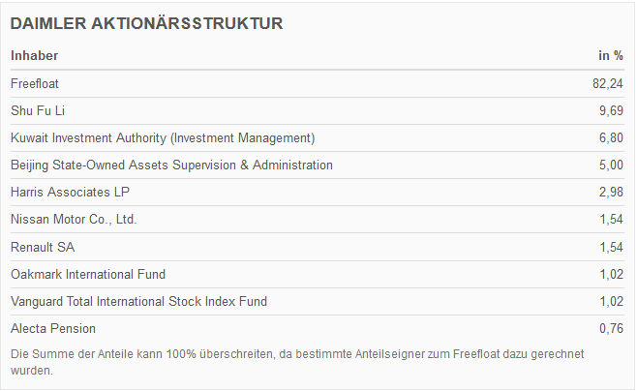The height and width of the screenshot is (391, 637).
Task: Click the Renault SA shareholder name
Action: point(43,247)
